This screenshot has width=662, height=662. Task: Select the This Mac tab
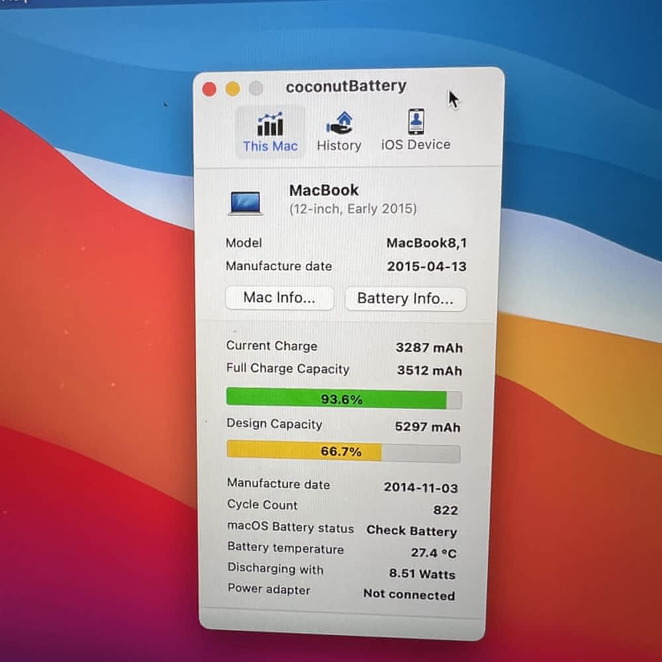click(270, 132)
